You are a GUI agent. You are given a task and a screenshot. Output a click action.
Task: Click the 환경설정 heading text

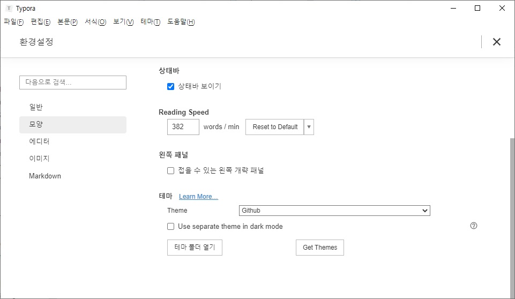(x=36, y=42)
